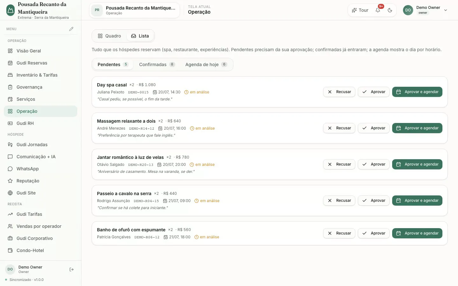Click the pencil icon to edit the menu

pos(71,29)
